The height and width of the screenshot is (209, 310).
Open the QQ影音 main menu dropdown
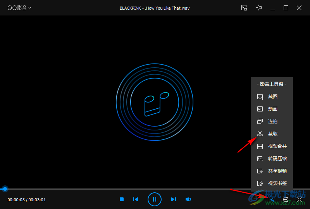(x=19, y=8)
